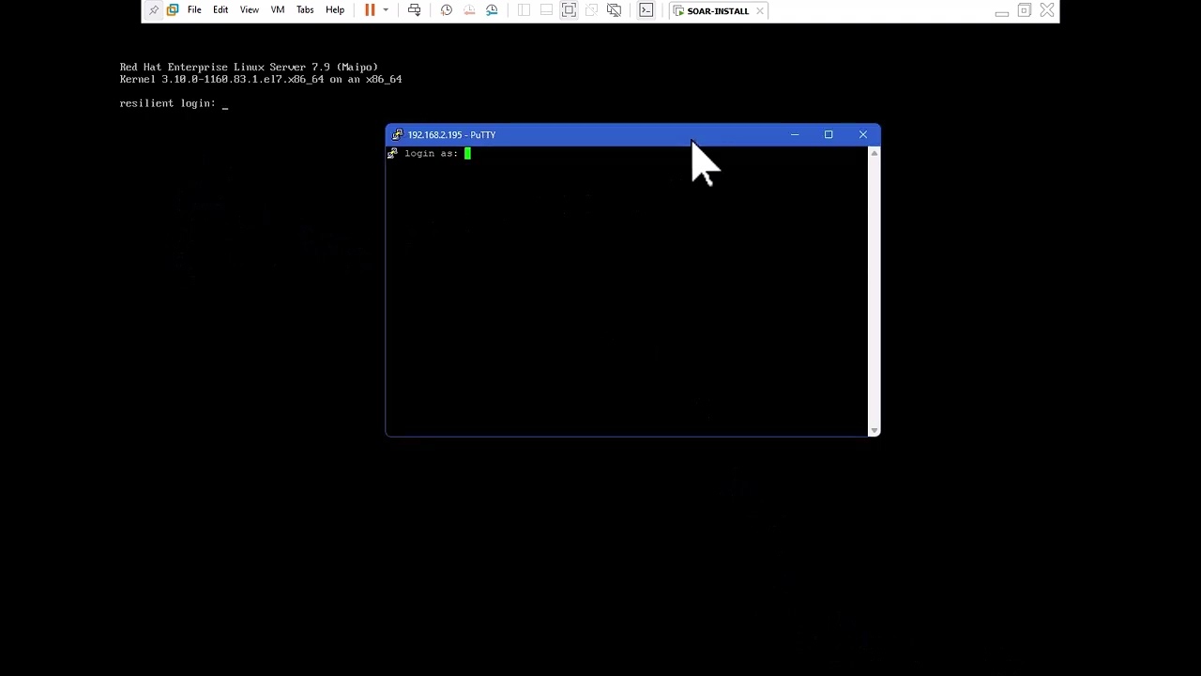Click the PuTTY scrollbar down arrow
Screen dimensions: 1201x676
pyautogui.click(x=874, y=430)
